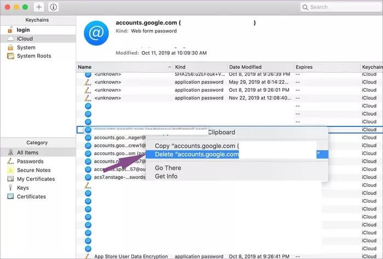Image resolution: width=383 pixels, height=259 pixels.
Task: Click the System Roots folder icon
Action: (10, 56)
